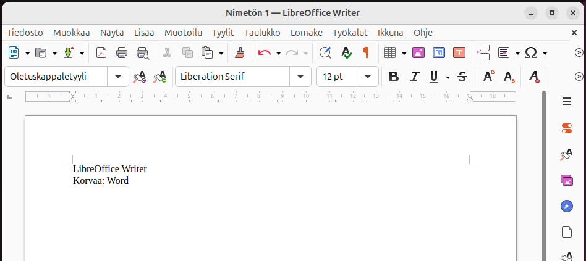Open the sidebar Navigator compass icon
Viewport: 586px width, 261px height.
click(567, 206)
